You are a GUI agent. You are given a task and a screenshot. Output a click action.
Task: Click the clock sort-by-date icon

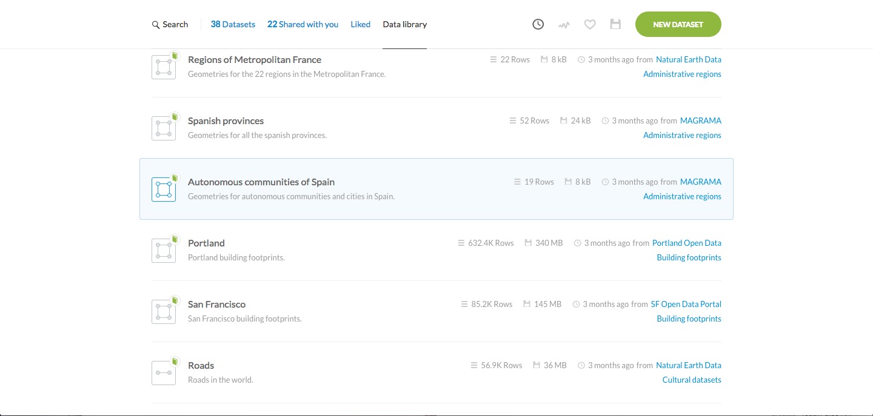[538, 25]
